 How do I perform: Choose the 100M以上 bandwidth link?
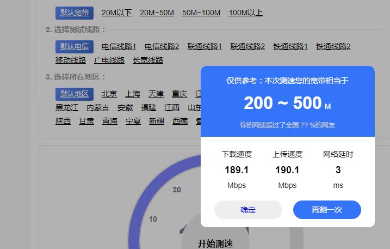point(246,13)
